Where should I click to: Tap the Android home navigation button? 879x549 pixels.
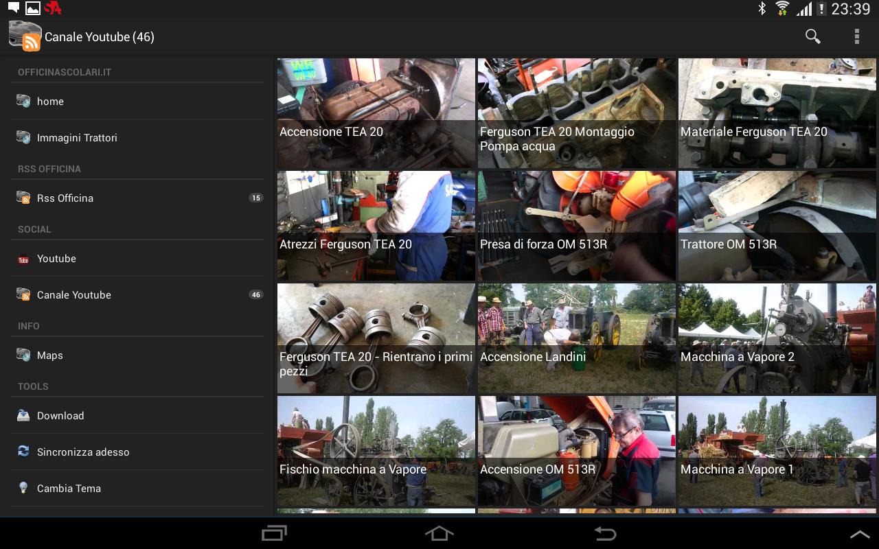[x=439, y=533]
